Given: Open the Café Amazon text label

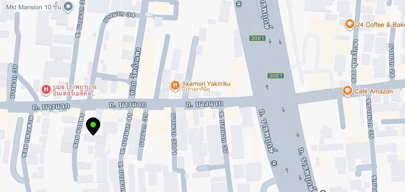Looking at the screenshot, I should click(373, 91).
